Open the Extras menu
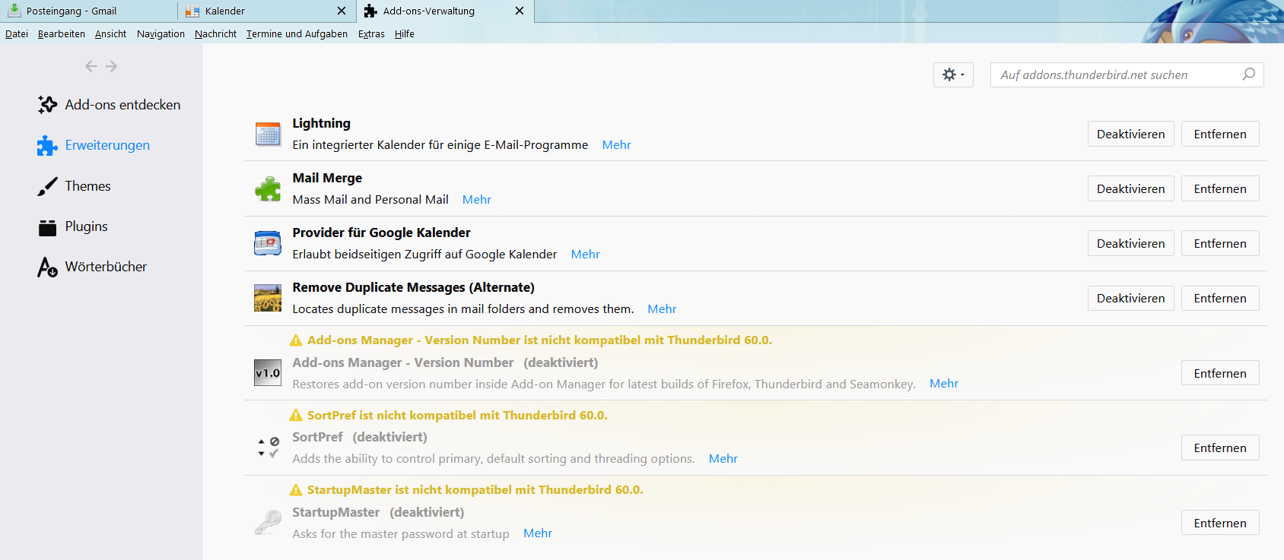The height and width of the screenshot is (560, 1284). point(371,33)
